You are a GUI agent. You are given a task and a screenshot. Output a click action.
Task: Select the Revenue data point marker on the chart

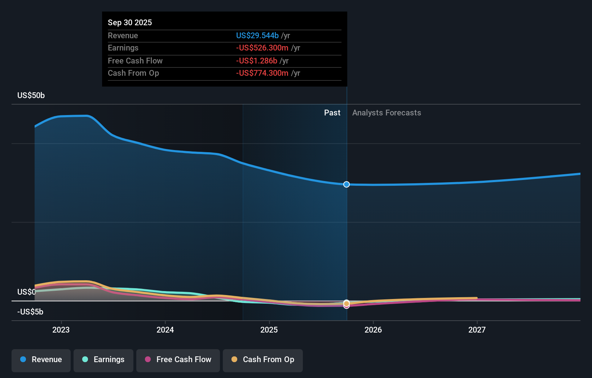(x=346, y=184)
